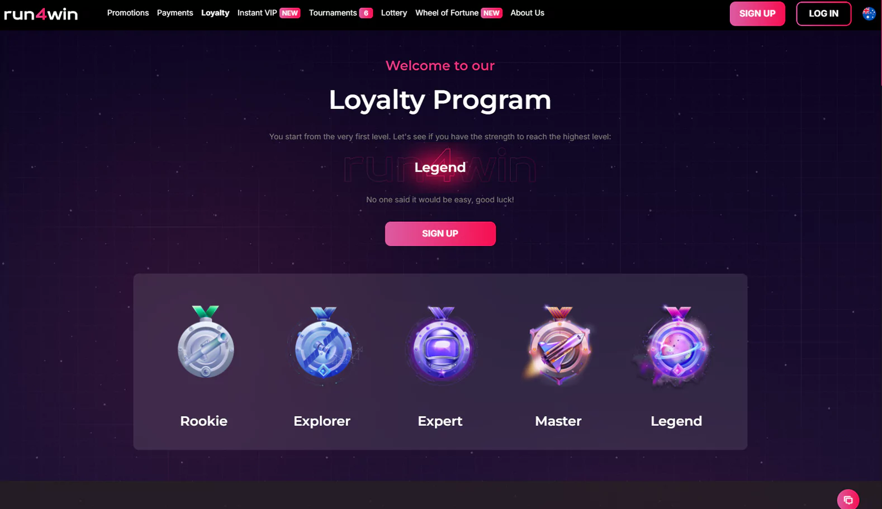Image resolution: width=882 pixels, height=509 pixels.
Task: Go to the Payments page
Action: [175, 13]
